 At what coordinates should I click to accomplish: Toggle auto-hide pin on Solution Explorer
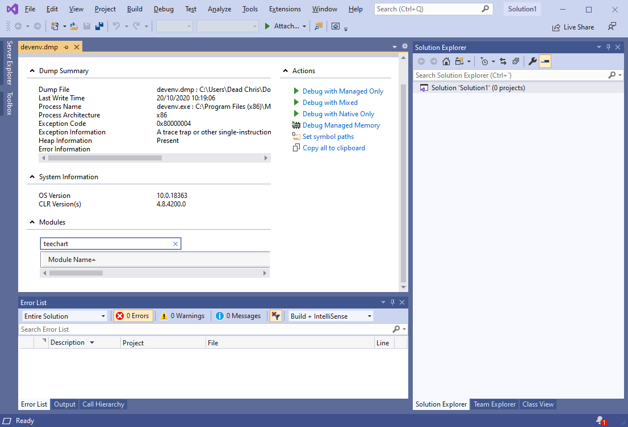pyautogui.click(x=608, y=47)
